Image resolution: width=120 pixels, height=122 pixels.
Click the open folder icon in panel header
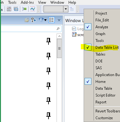pos(27,20)
